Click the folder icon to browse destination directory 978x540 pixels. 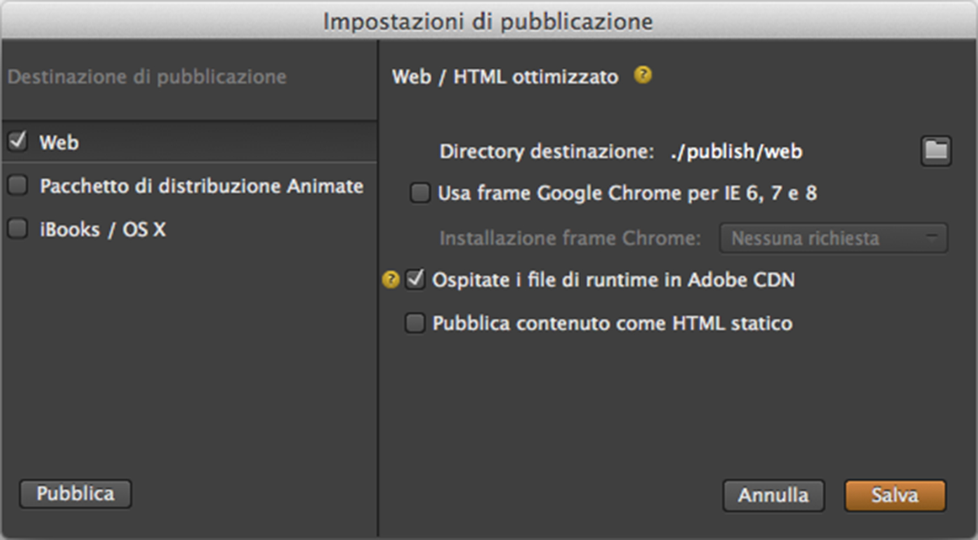(936, 151)
